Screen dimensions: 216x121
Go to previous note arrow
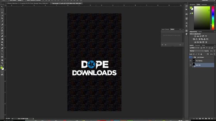click(162, 45)
